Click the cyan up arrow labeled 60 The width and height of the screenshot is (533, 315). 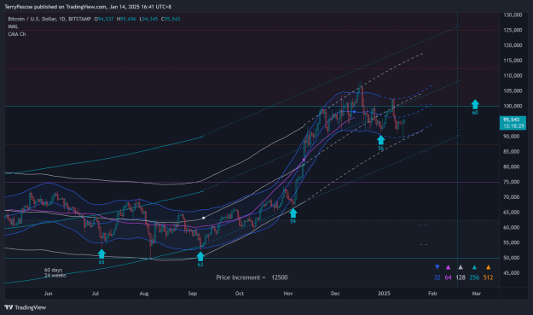[x=475, y=104]
